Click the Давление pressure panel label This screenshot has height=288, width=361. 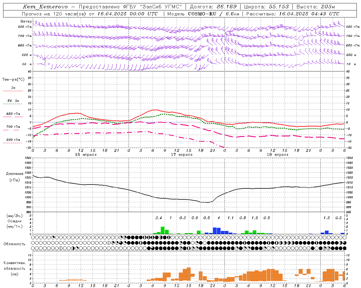[x=15, y=174]
